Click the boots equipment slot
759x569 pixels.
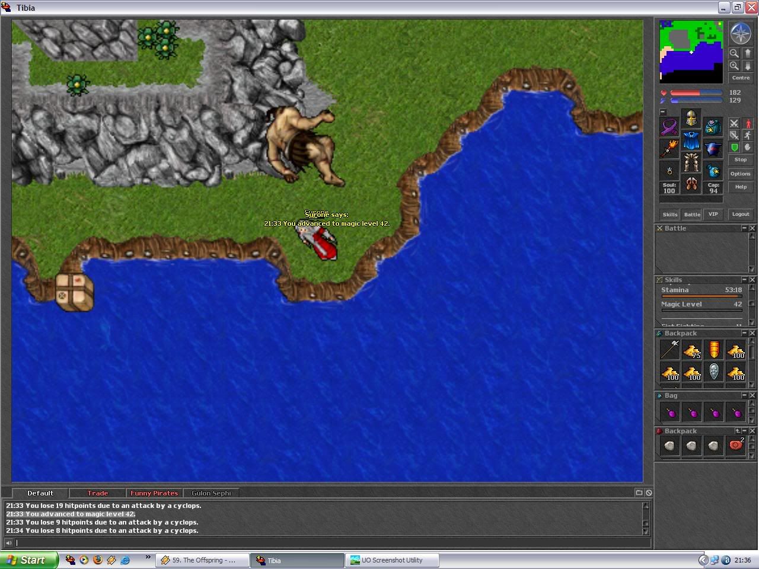[691, 184]
